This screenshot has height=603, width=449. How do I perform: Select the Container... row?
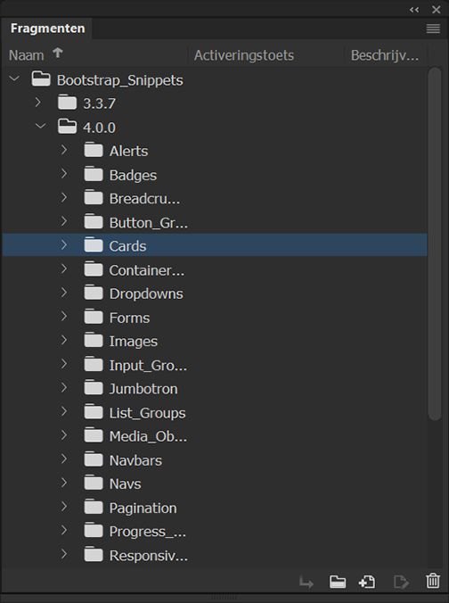pos(215,270)
